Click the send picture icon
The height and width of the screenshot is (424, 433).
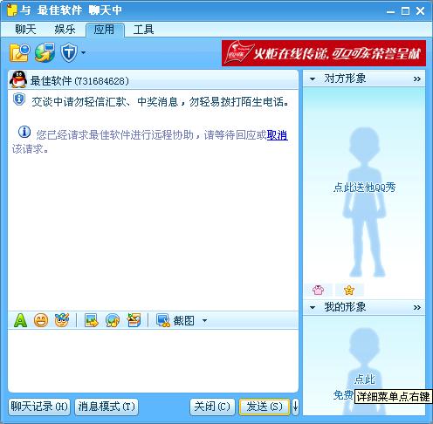pos(92,320)
